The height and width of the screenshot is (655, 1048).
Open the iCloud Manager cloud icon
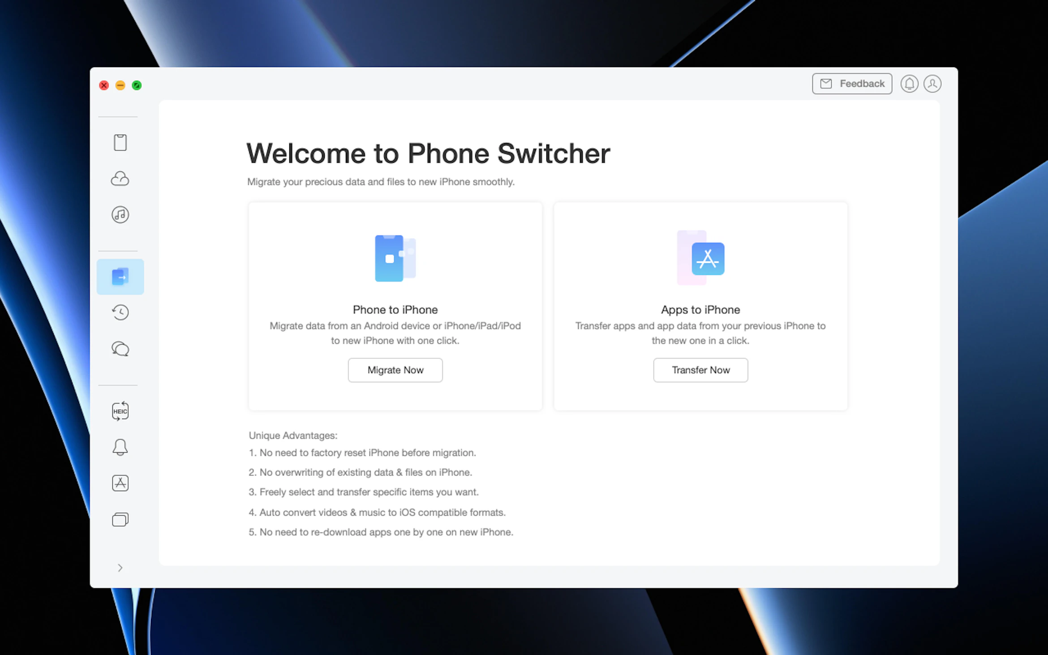point(120,179)
